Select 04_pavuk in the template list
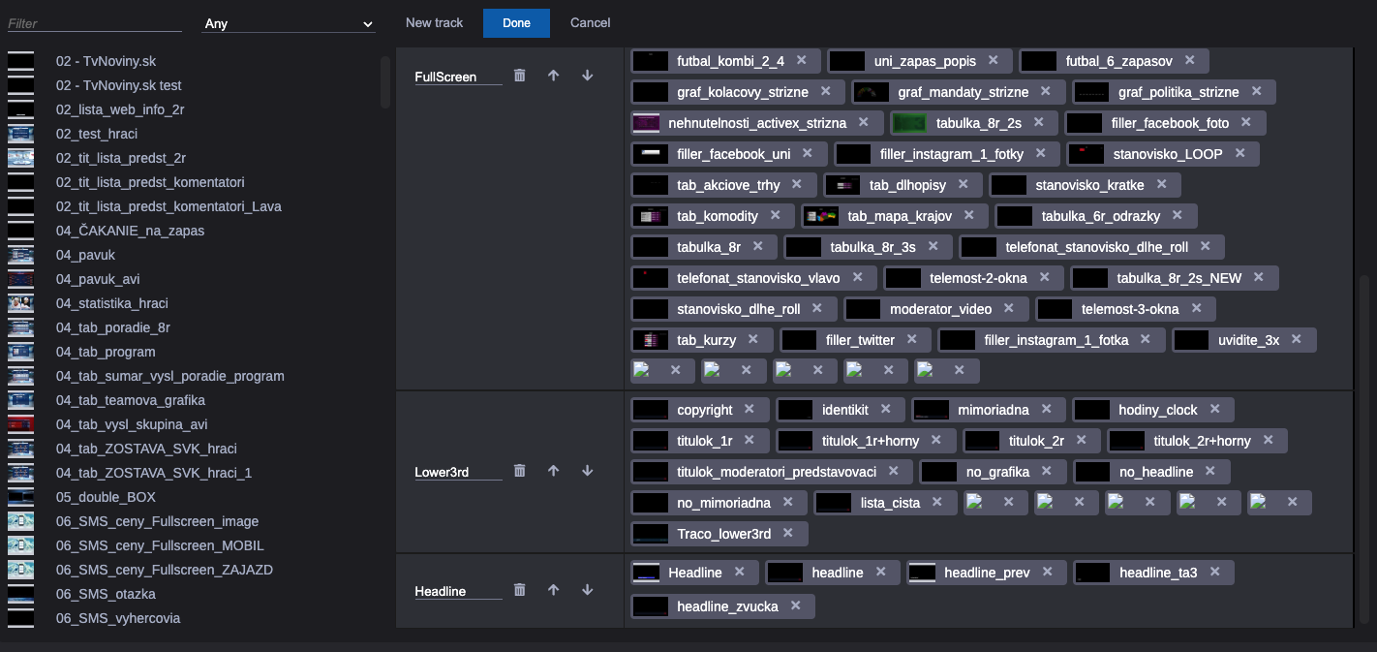Screen dimensions: 1377x652 click(x=85, y=255)
